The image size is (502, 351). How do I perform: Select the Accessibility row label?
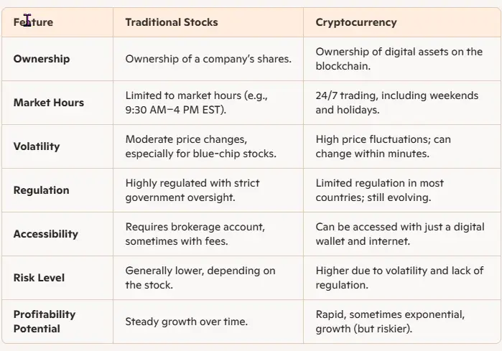click(45, 234)
